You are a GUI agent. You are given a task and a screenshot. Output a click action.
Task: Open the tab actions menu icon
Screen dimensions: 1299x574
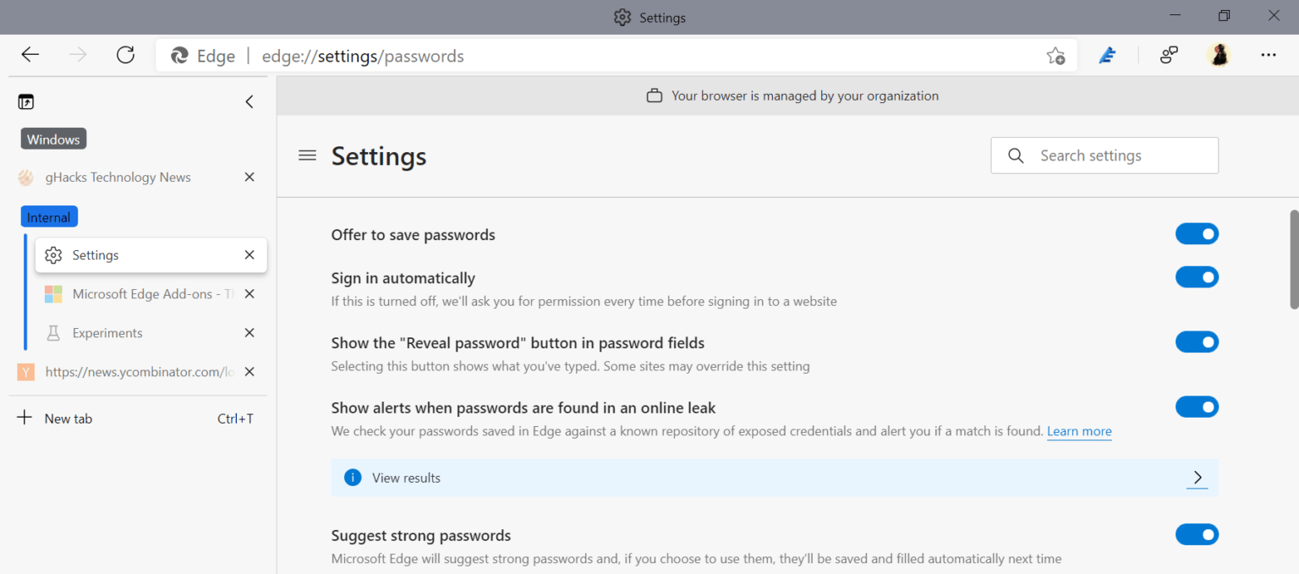[x=26, y=101]
